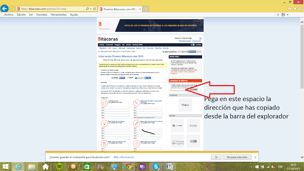Click the Twitter Tweet share button

click(115, 78)
